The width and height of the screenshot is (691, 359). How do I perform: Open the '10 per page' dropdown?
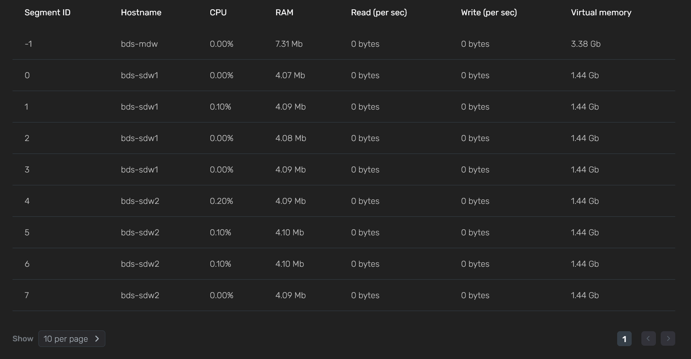pos(71,339)
